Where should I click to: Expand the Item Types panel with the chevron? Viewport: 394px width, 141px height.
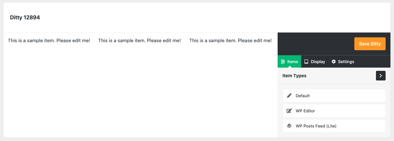click(380, 76)
